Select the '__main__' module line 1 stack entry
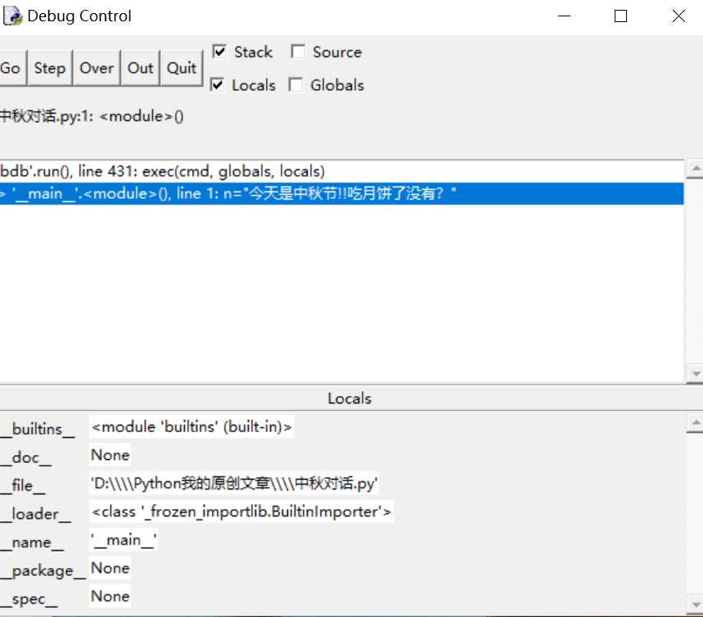Image resolution: width=703 pixels, height=617 pixels. coord(341,194)
